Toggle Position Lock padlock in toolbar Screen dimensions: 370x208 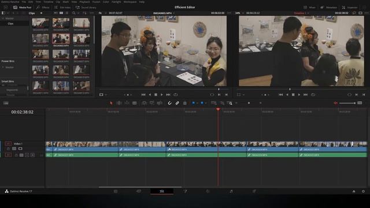[x=185, y=103]
